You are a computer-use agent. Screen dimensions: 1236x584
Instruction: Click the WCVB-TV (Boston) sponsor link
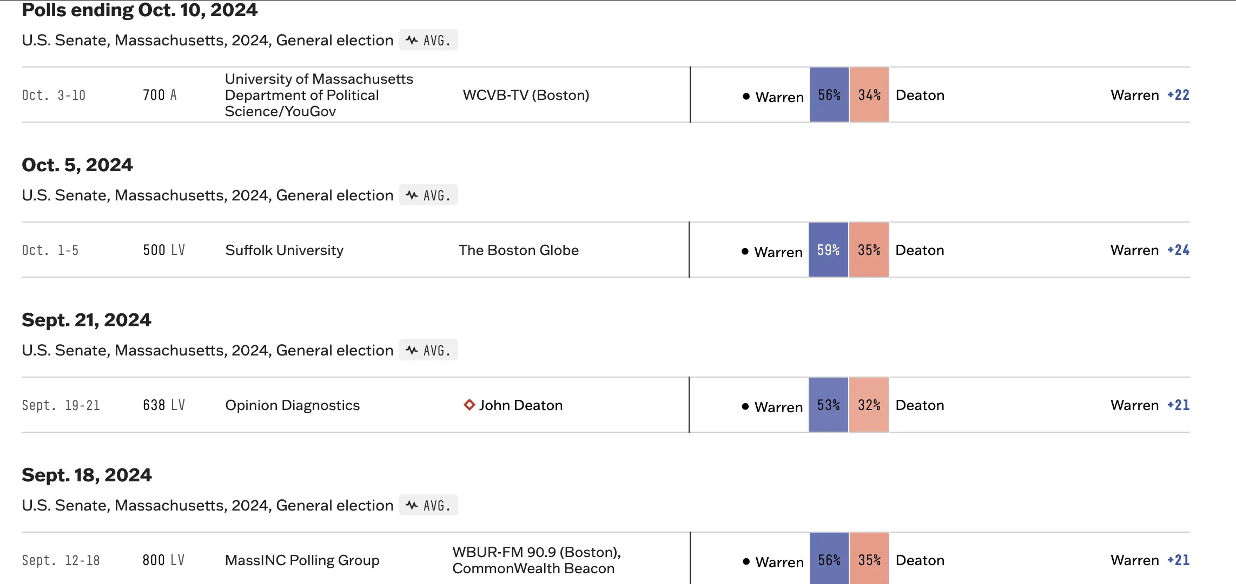(525, 95)
